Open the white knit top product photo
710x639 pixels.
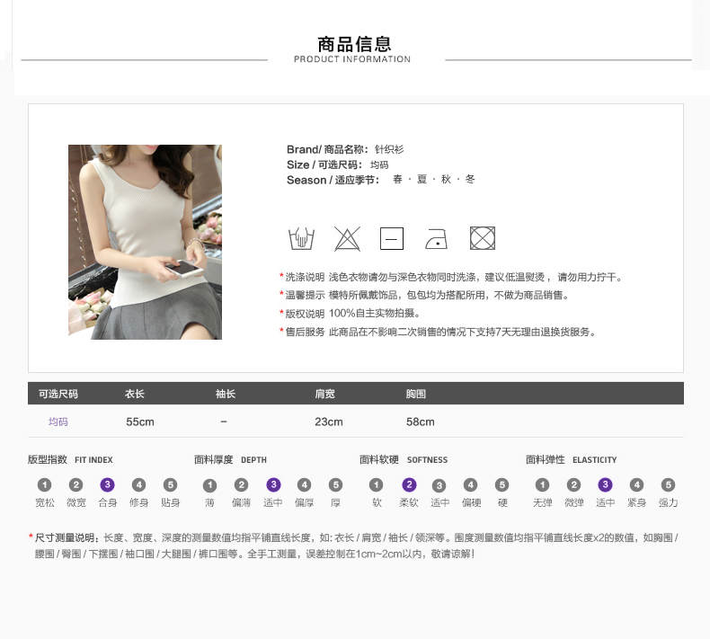coord(145,242)
